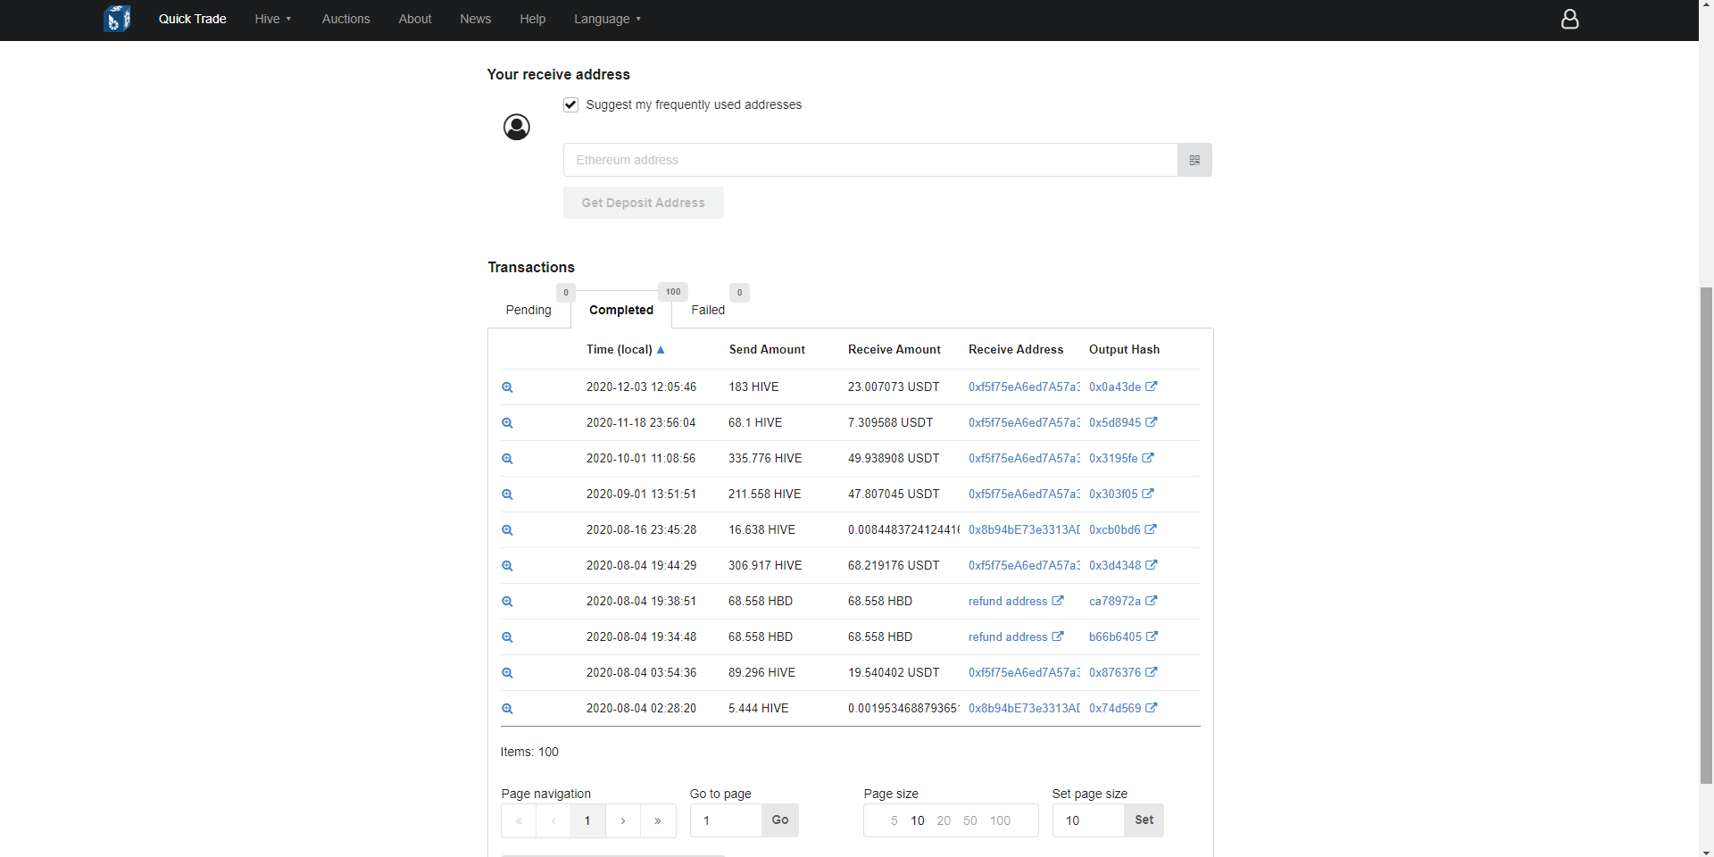The height and width of the screenshot is (857, 1714).
Task: Select page size 5
Action: (894, 820)
